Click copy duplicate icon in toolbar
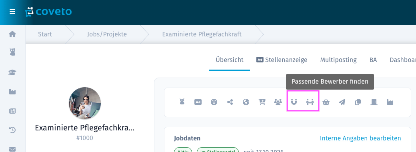This screenshot has width=416, height=152. 358,102
